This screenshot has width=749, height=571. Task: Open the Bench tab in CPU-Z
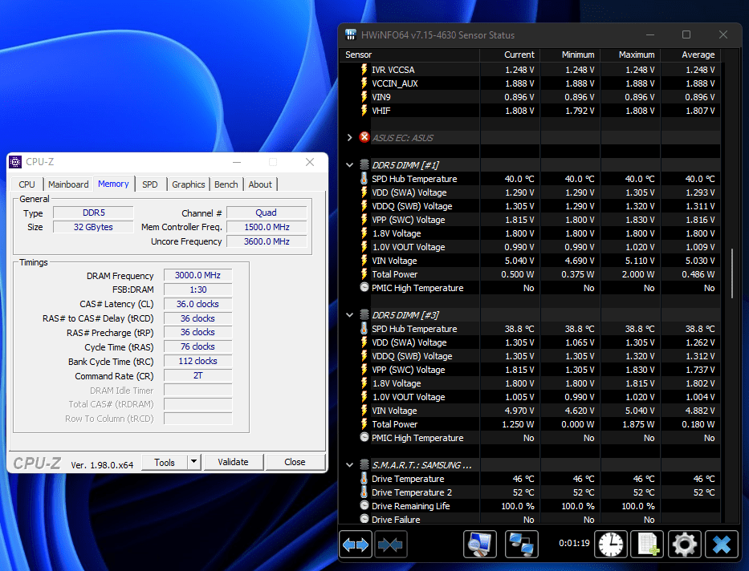226,184
